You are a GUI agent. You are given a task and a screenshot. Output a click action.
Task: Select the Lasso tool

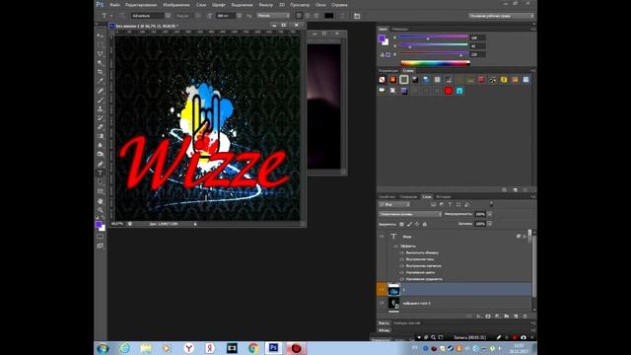point(100,53)
